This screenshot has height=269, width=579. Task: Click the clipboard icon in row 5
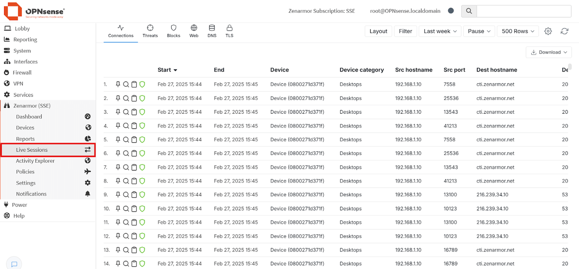point(134,140)
